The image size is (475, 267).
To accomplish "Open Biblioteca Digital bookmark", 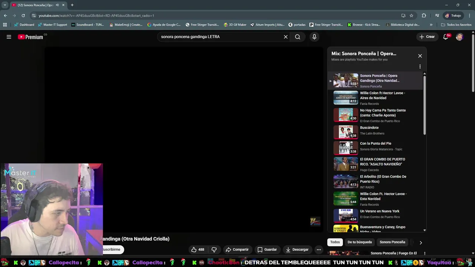I will pyautogui.click(x=403, y=25).
